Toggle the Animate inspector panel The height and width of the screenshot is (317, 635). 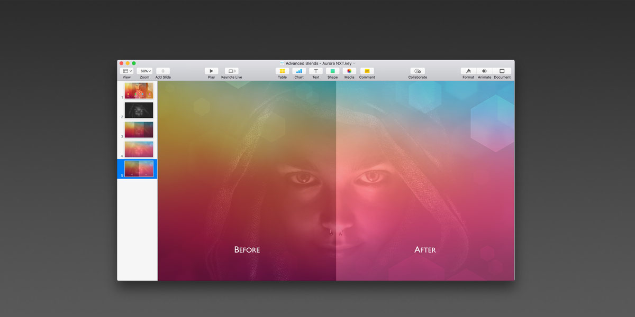(x=484, y=71)
